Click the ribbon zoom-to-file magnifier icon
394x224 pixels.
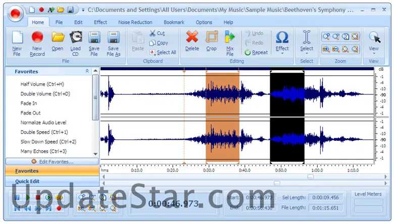coord(345,37)
